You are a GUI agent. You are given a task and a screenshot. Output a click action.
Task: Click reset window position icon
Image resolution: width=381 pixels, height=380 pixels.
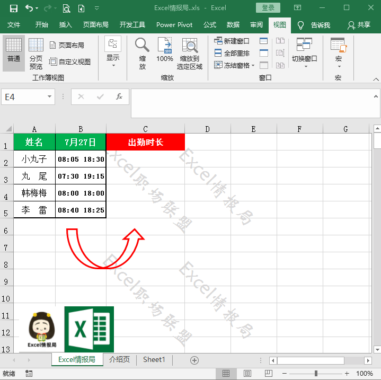click(280, 65)
